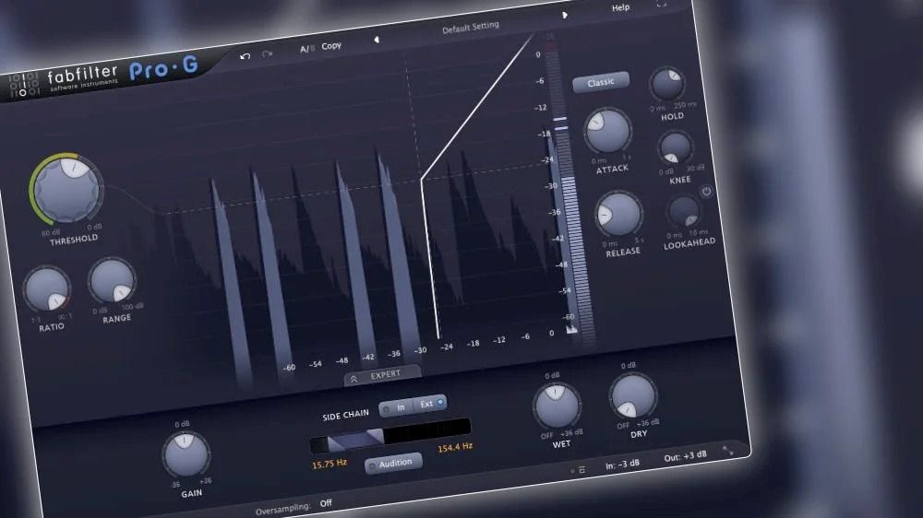
Task: Click the A/B switch button
Action: coord(306,48)
